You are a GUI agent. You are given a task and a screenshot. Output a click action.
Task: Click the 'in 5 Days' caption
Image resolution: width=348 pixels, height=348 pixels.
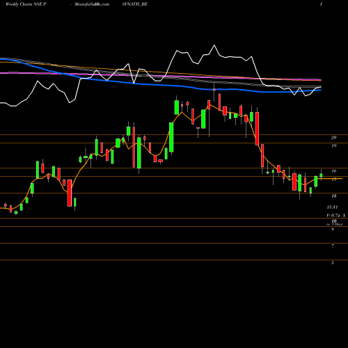(334, 224)
